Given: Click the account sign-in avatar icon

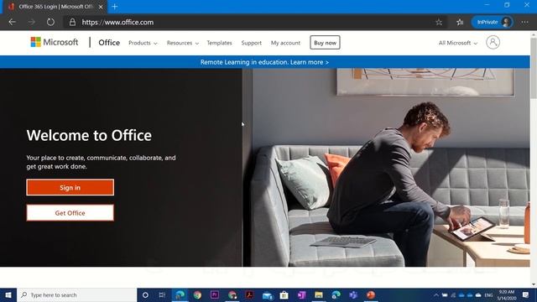Looking at the screenshot, I should [x=493, y=42].
